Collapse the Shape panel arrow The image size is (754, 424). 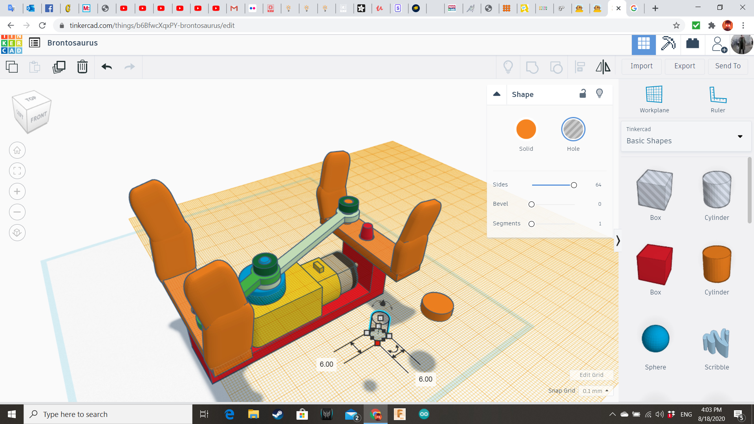pos(497,94)
